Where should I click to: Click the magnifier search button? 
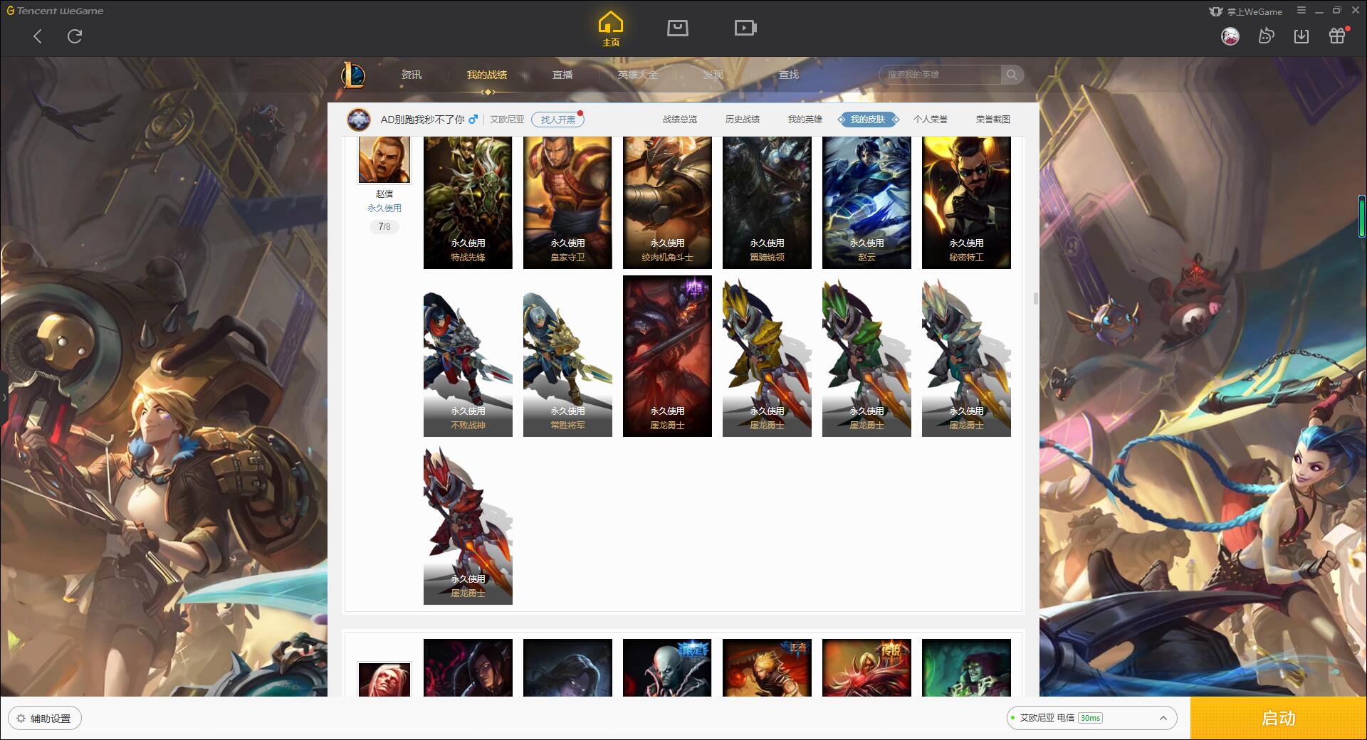(1012, 75)
